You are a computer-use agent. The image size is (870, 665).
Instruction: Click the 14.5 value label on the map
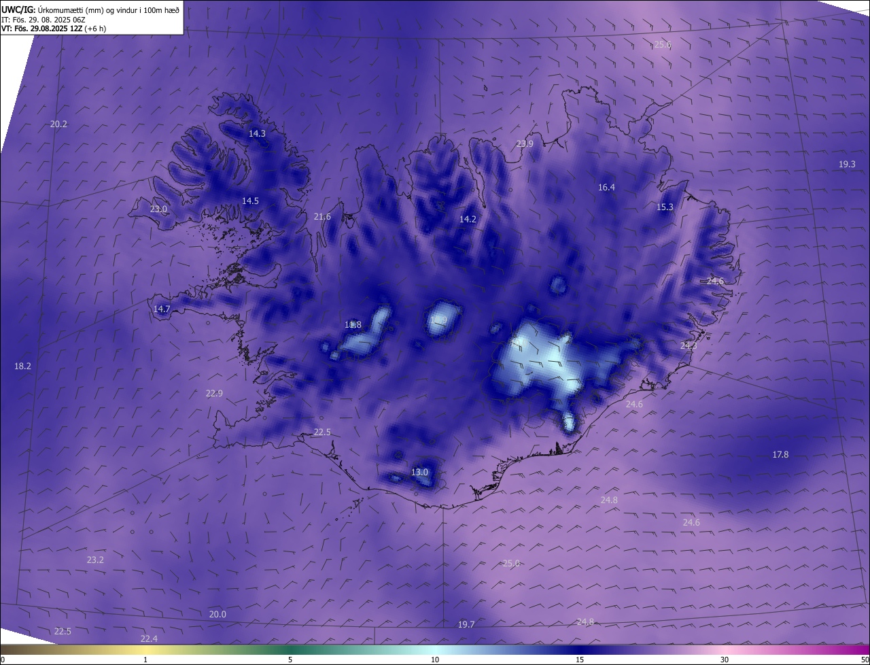click(x=250, y=201)
